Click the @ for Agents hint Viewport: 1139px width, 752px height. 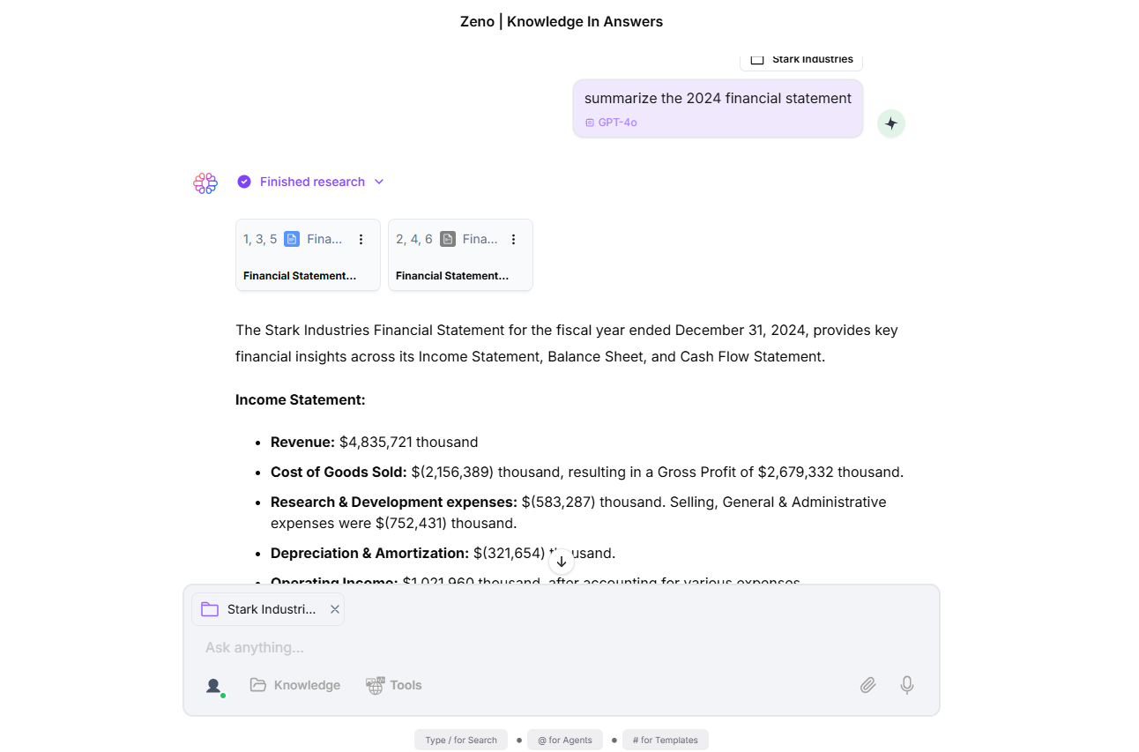pyautogui.click(x=565, y=740)
